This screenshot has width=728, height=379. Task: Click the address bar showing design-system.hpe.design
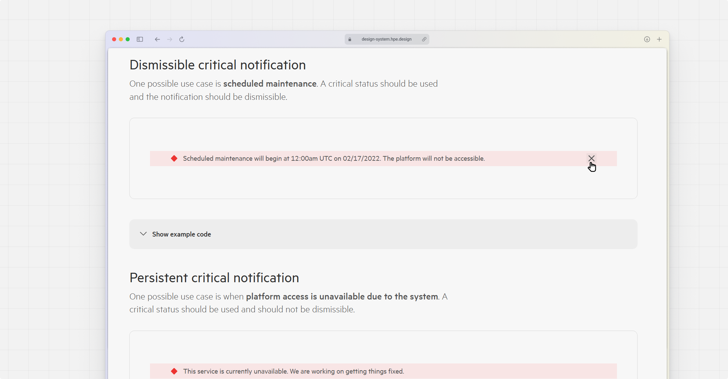coord(386,39)
